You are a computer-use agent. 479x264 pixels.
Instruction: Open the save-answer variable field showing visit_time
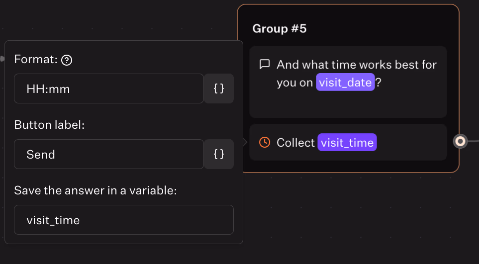123,220
